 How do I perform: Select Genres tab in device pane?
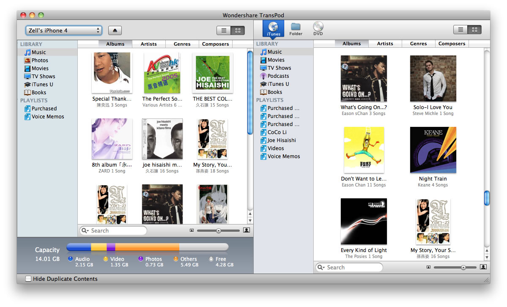pyautogui.click(x=182, y=44)
